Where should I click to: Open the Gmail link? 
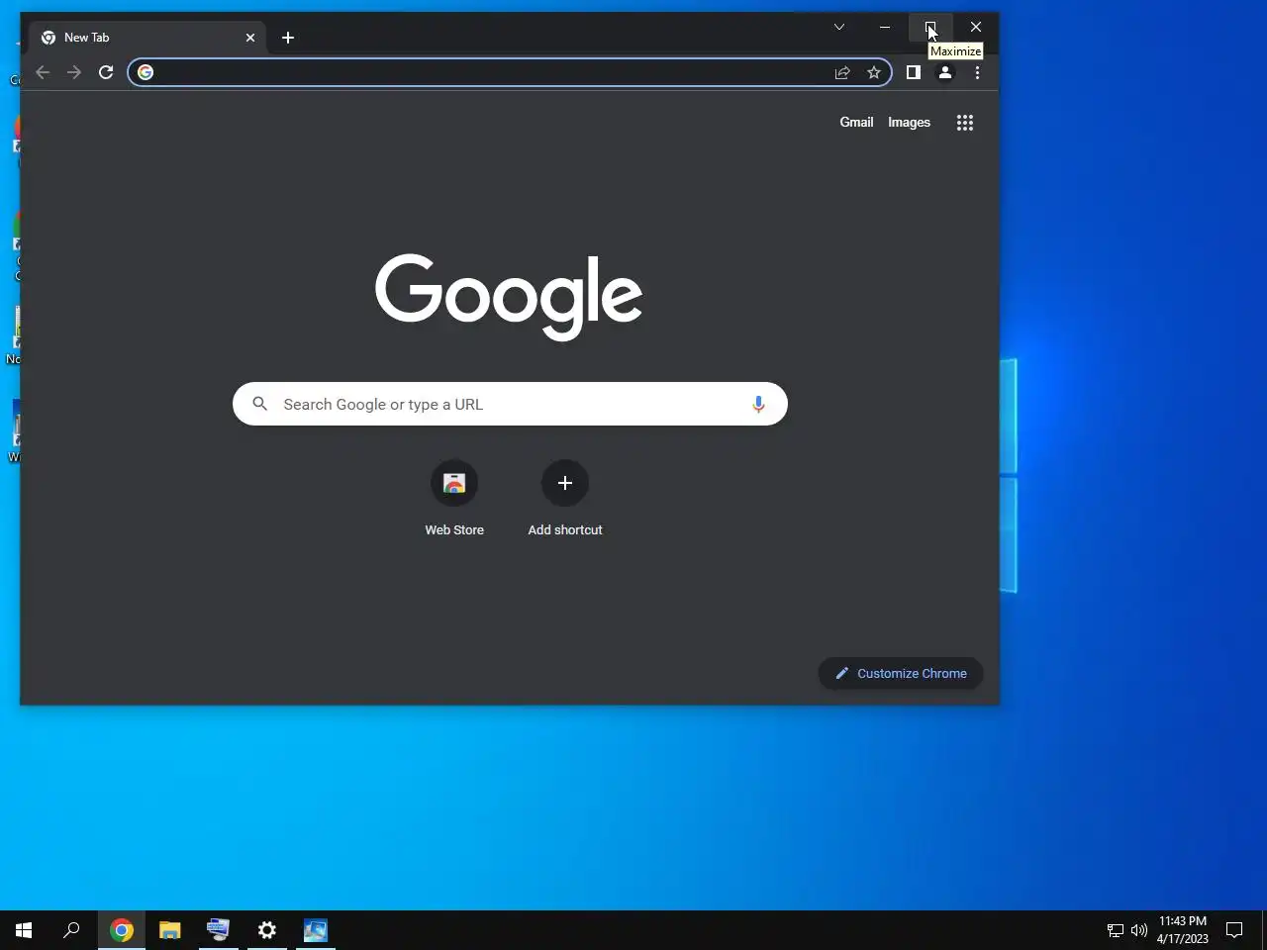(x=856, y=123)
